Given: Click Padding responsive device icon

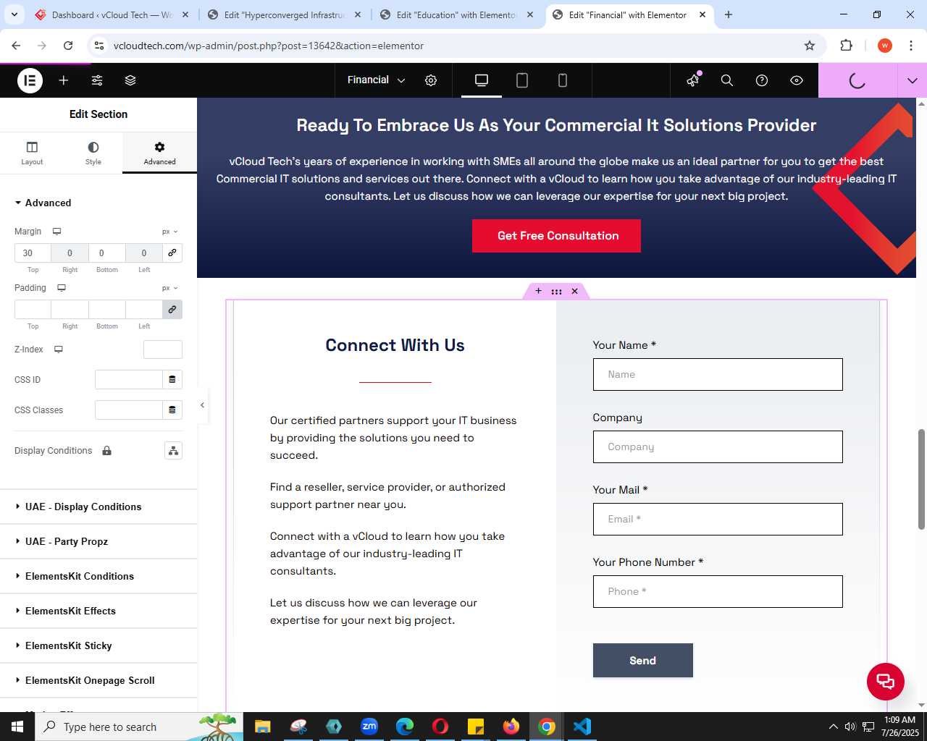Looking at the screenshot, I should (62, 288).
